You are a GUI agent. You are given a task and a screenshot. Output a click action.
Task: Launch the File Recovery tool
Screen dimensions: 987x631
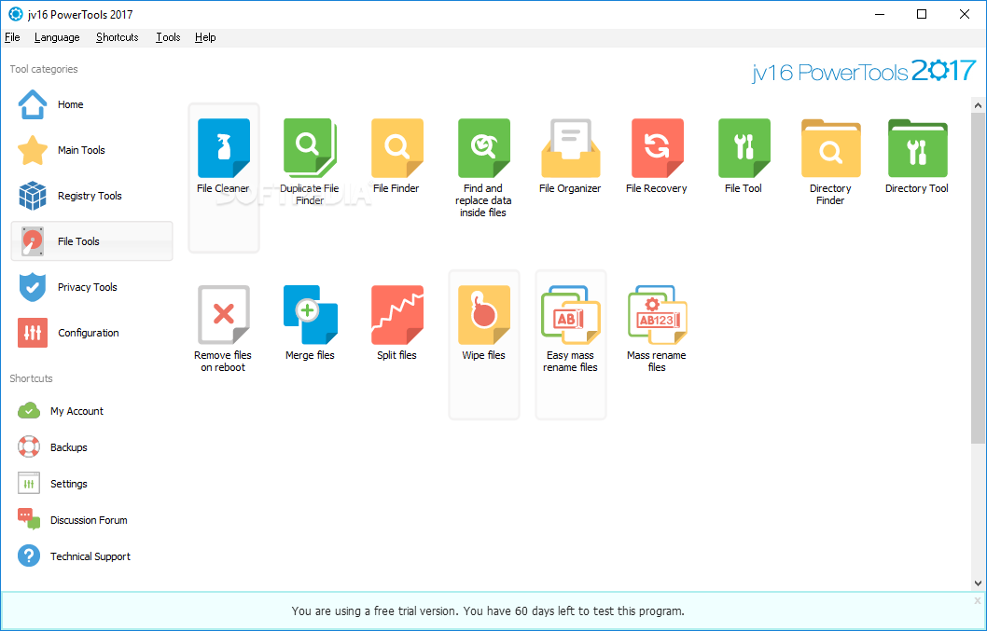pyautogui.click(x=657, y=156)
